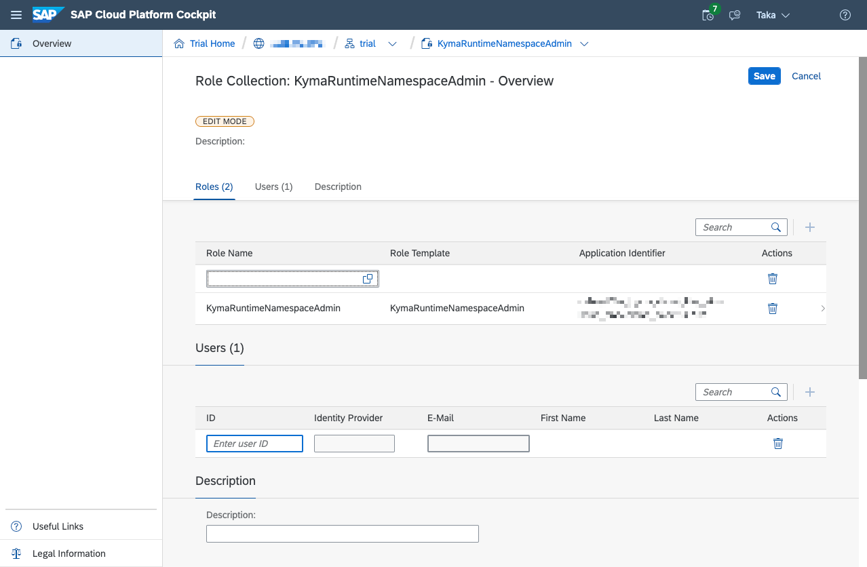Focus the Enter user ID field
Viewport: 867px width, 567px height.
(254, 444)
